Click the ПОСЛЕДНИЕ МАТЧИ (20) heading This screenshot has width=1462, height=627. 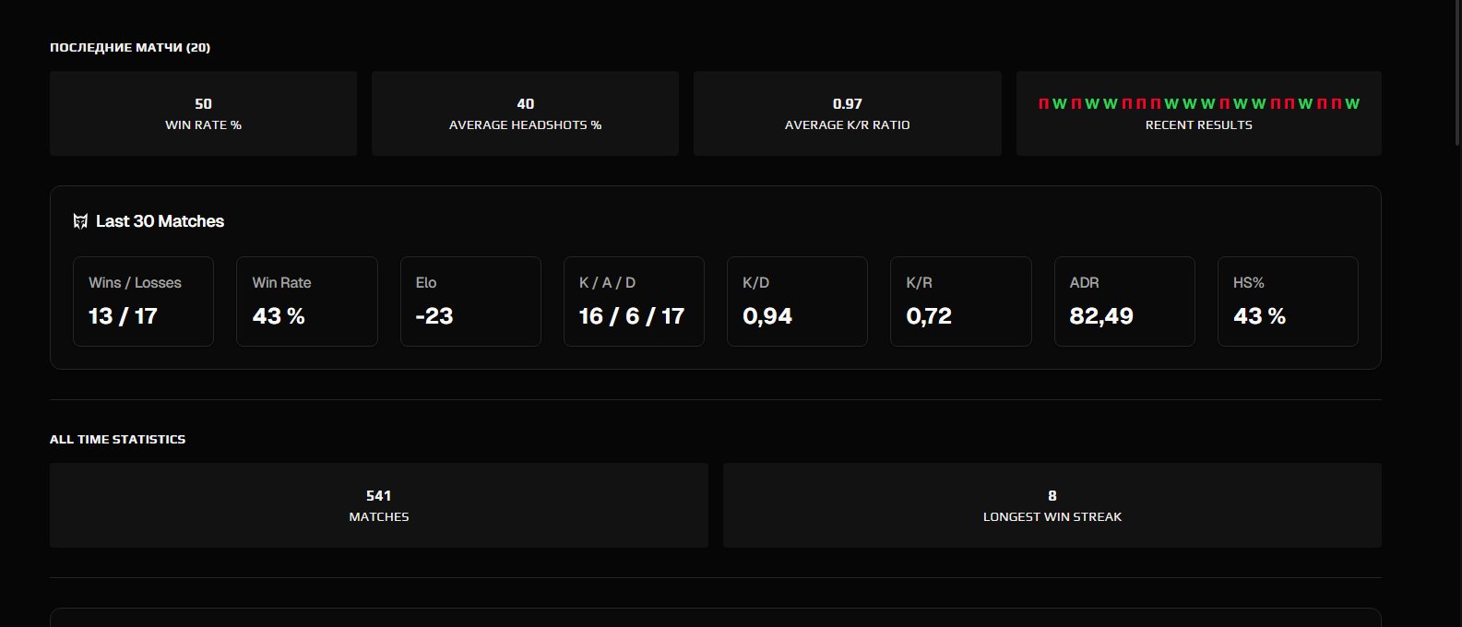[x=130, y=48]
